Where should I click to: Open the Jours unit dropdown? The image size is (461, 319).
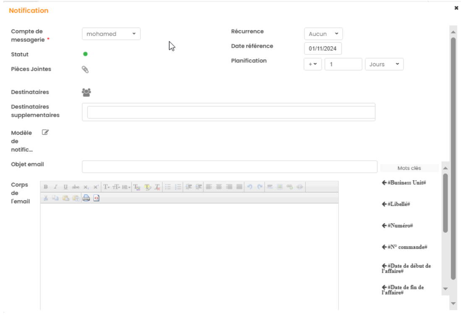(x=384, y=64)
